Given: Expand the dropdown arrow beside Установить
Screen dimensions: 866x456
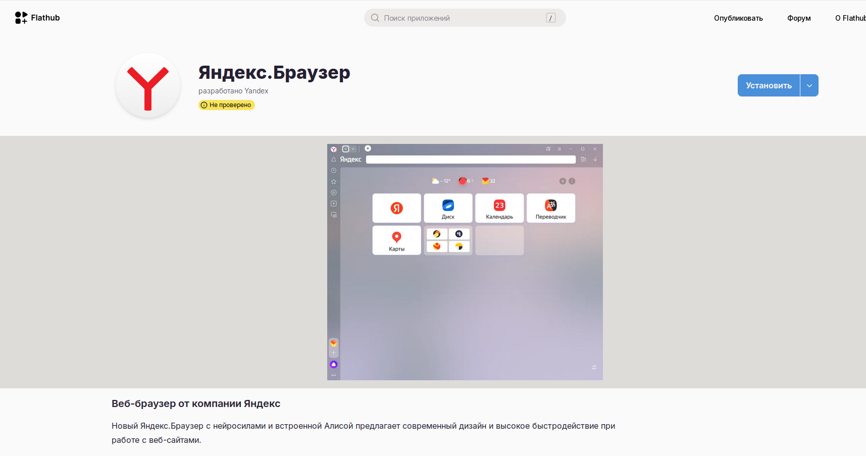Looking at the screenshot, I should tap(809, 85).
